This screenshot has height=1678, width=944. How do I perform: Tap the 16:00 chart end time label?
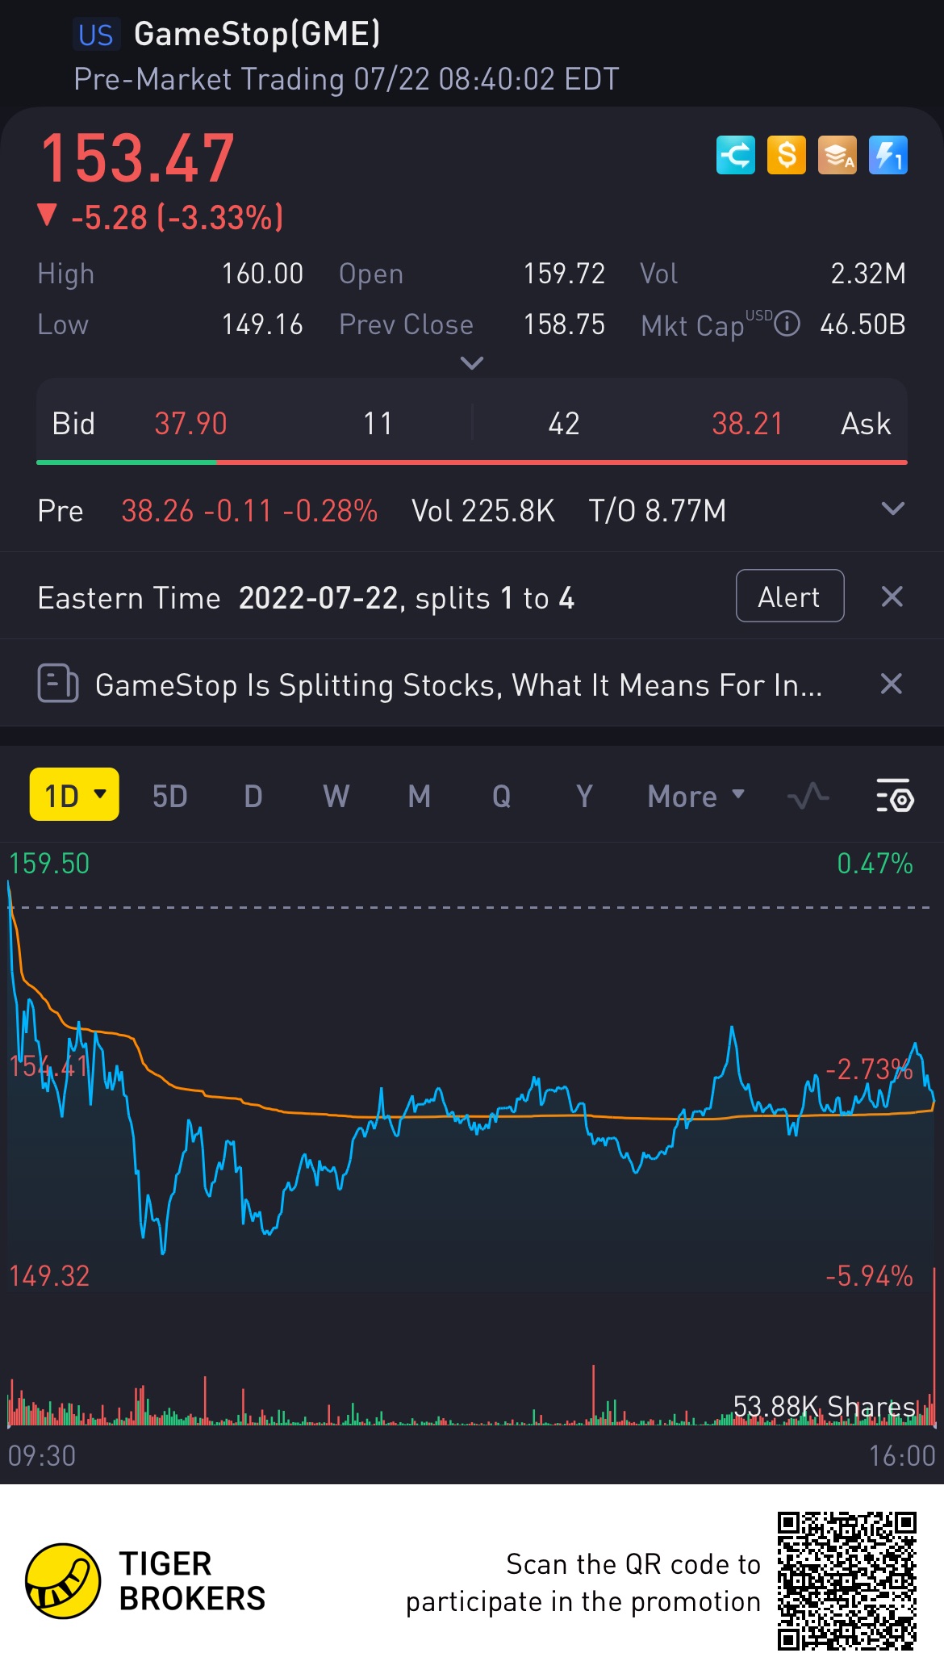tap(902, 1456)
